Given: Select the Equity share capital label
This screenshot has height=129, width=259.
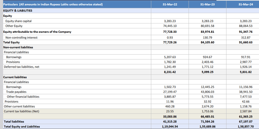Looking at the screenshot, I should pos(19,21).
